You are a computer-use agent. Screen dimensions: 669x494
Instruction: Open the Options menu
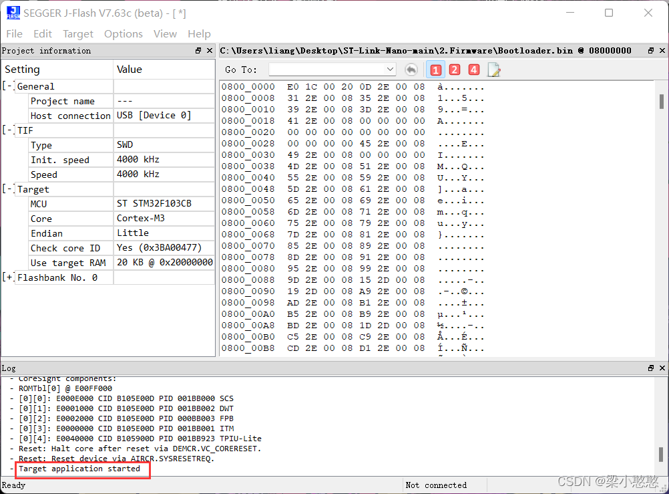pyautogui.click(x=124, y=34)
